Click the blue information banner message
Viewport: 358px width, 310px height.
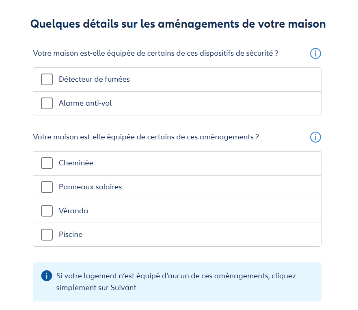175,282
